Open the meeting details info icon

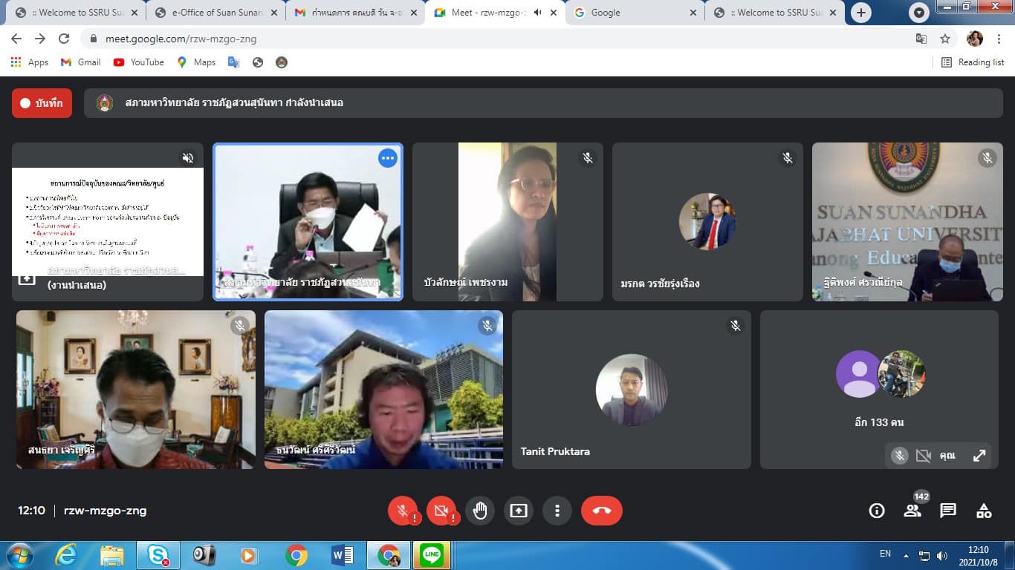coord(877,511)
